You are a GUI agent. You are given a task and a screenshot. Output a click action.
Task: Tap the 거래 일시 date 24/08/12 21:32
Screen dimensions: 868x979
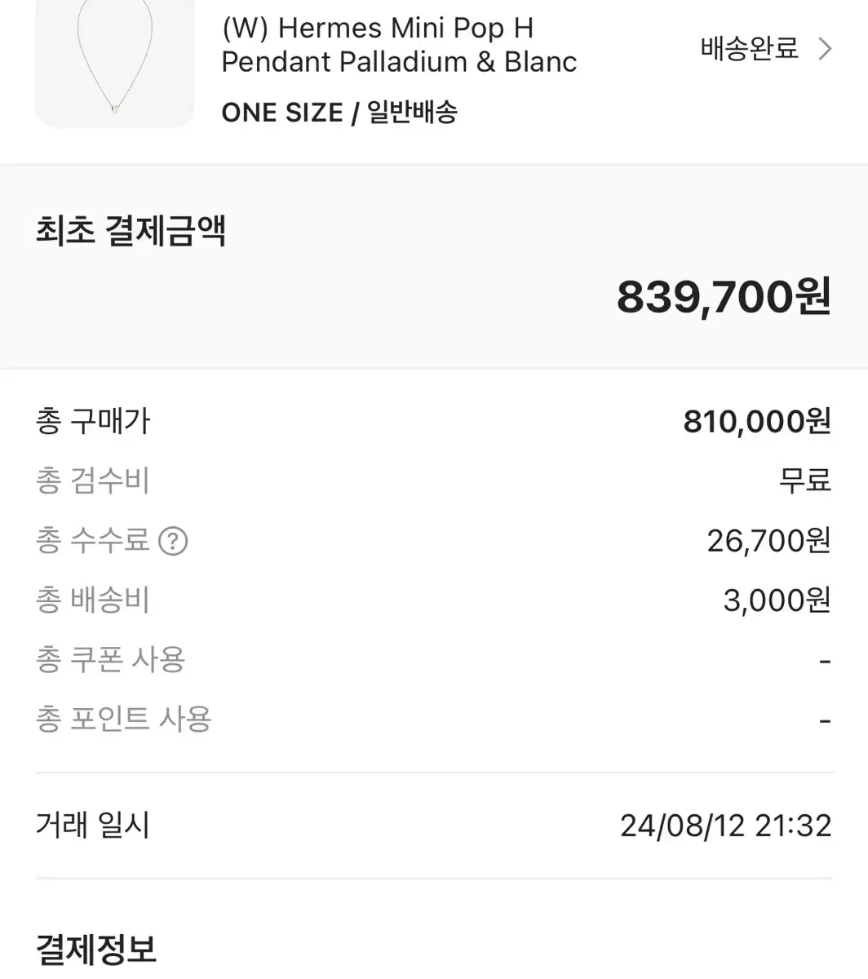pos(726,826)
